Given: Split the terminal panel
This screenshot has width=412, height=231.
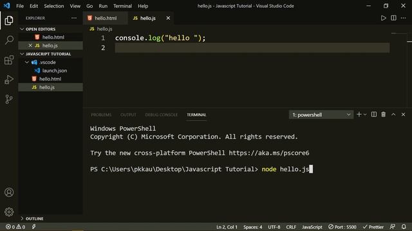Looking at the screenshot, I should pyautogui.click(x=373, y=114).
